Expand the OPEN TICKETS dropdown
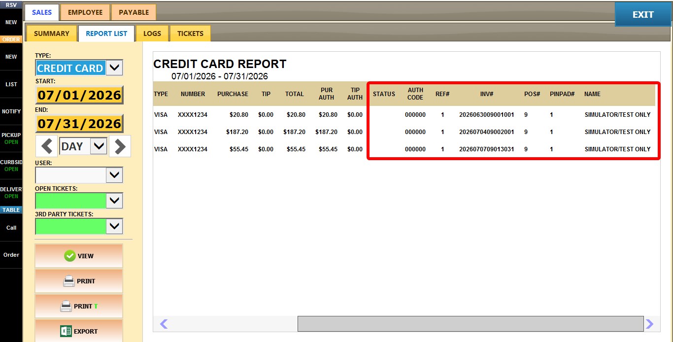Viewport: 673px width, 342px height. pos(114,201)
